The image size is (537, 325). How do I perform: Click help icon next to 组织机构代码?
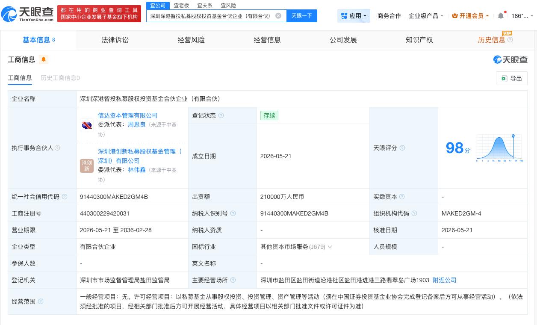pyautogui.click(x=414, y=213)
